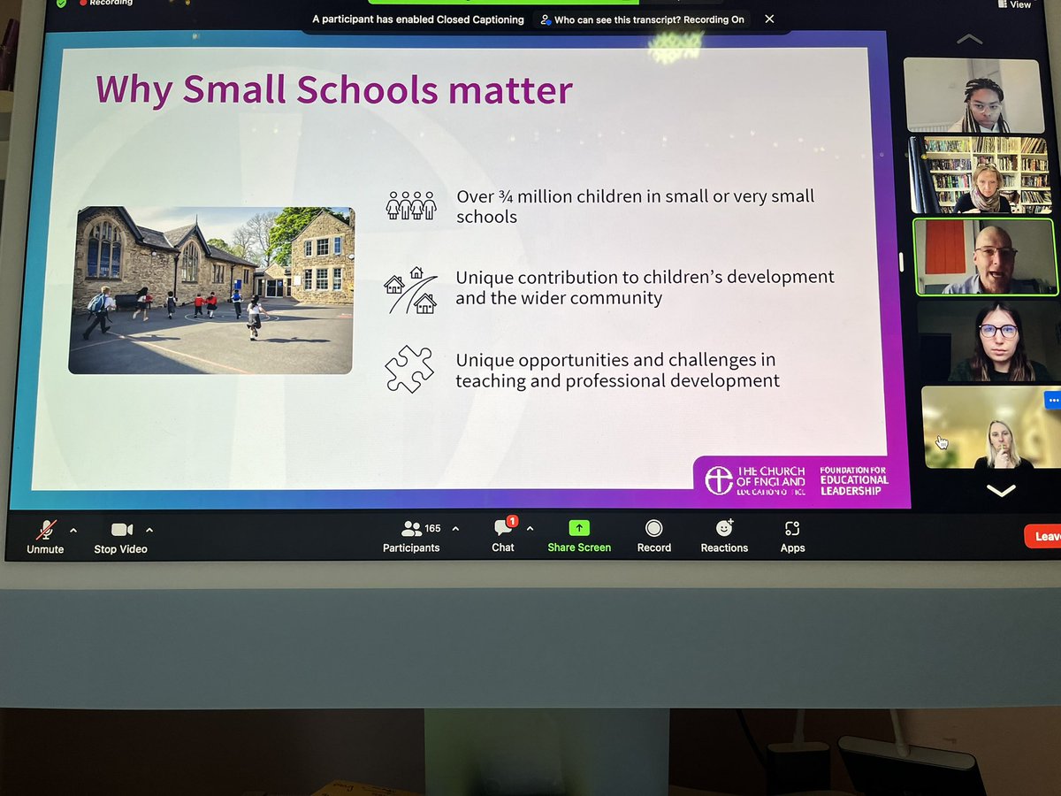Click 'Unique opportunities and challenges' bullet text
This screenshot has height=796, width=1061.
click(x=617, y=371)
